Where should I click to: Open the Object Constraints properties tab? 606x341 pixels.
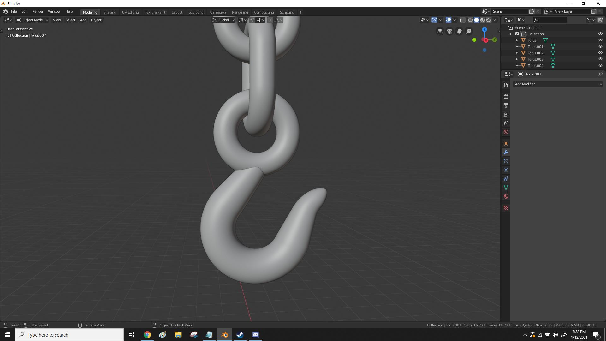(506, 179)
